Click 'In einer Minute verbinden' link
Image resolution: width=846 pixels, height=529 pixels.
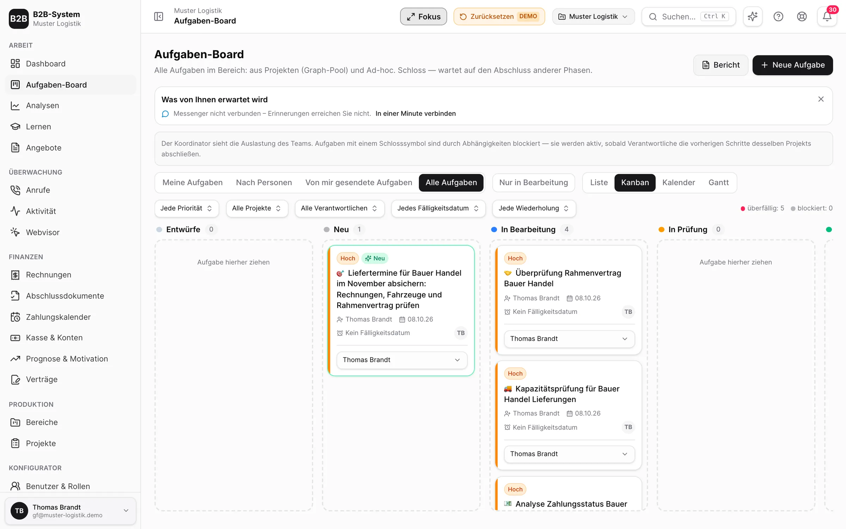pyautogui.click(x=416, y=114)
